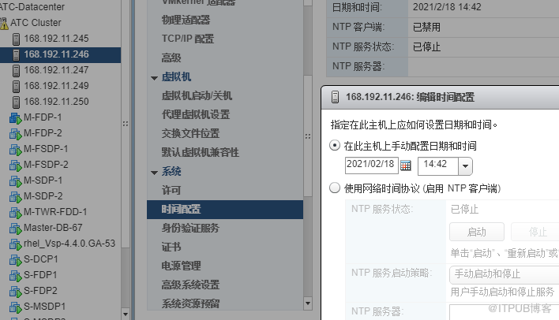Click the S-MSDP1 virtual machine icon
The width and height of the screenshot is (559, 320).
point(15,307)
